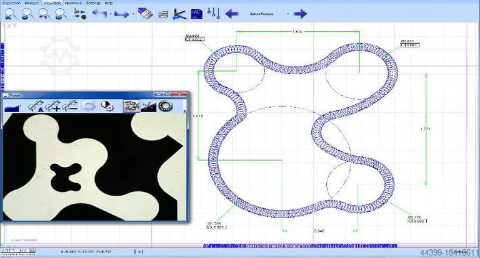
Task: Open the Hardware menu
Action: [74, 2]
